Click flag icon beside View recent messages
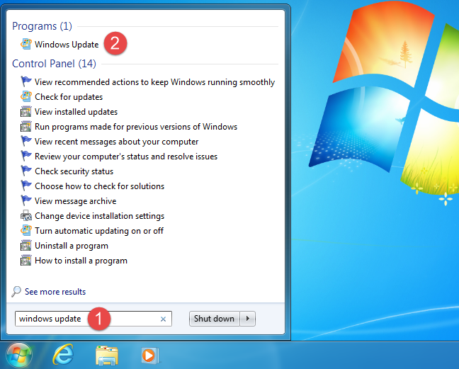Viewport: 459px width, 369px height. [x=26, y=141]
